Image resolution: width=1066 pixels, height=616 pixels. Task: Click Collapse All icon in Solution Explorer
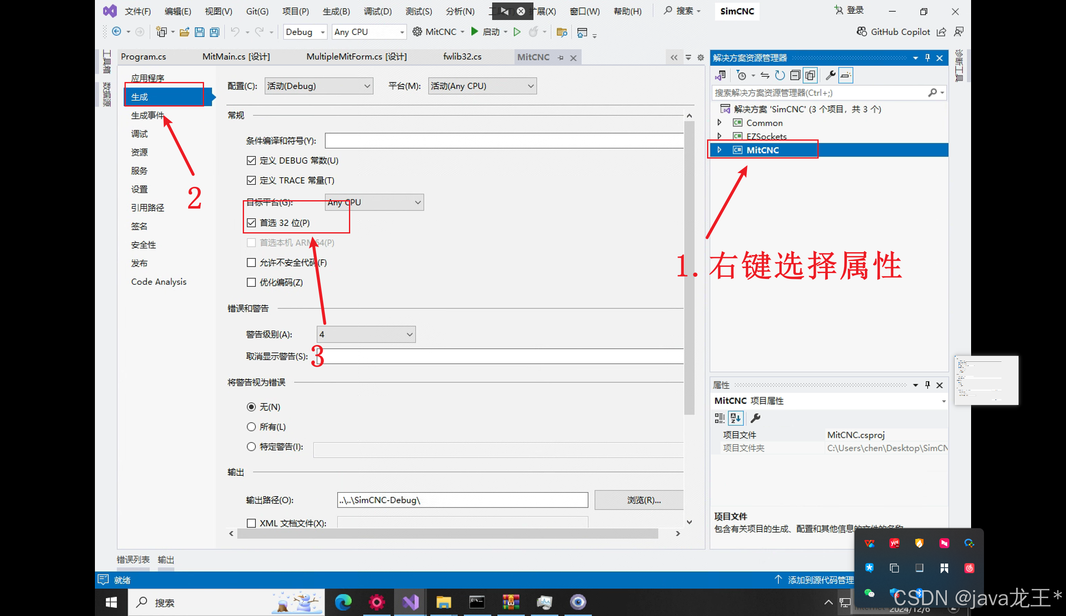(795, 75)
